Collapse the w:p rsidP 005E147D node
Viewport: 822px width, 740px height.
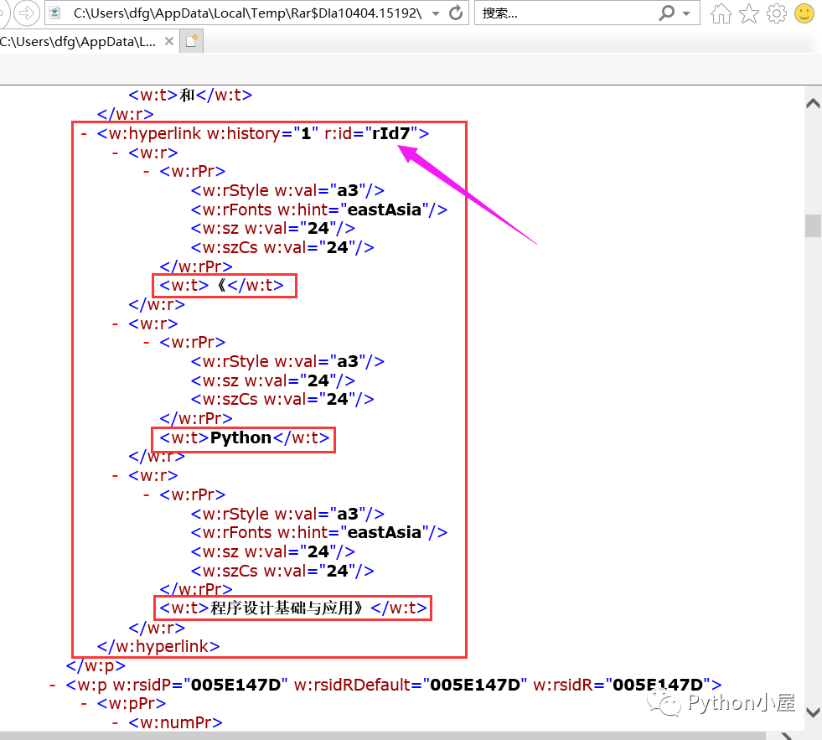[x=53, y=685]
